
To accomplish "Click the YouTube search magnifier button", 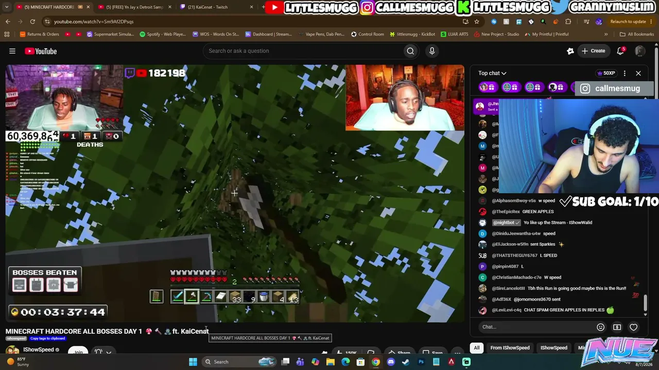I will tap(410, 51).
